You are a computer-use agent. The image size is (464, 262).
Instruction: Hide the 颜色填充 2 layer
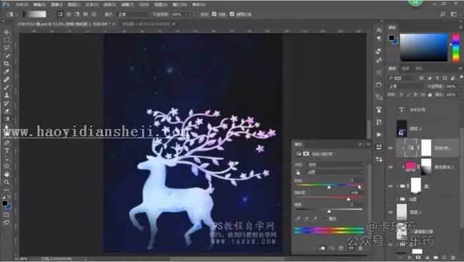pyautogui.click(x=390, y=167)
